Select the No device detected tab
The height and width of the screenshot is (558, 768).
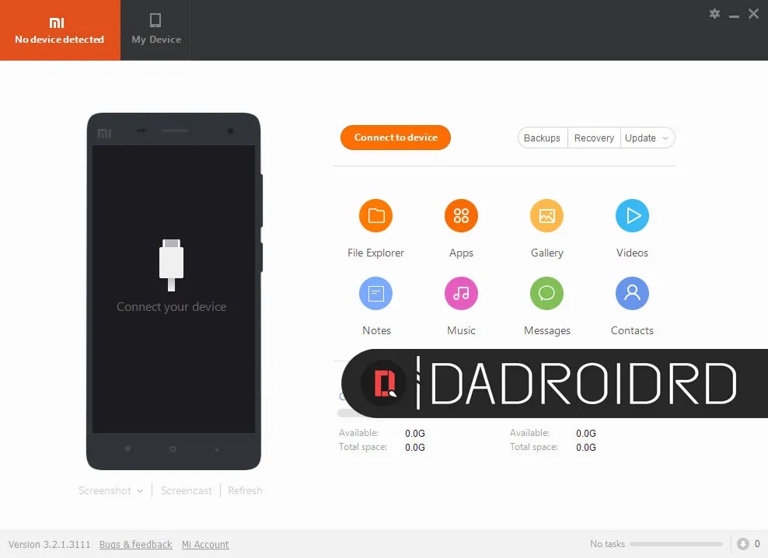pos(60,30)
